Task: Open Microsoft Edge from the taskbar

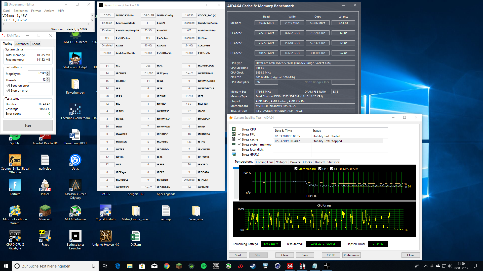Action: click(x=117, y=266)
